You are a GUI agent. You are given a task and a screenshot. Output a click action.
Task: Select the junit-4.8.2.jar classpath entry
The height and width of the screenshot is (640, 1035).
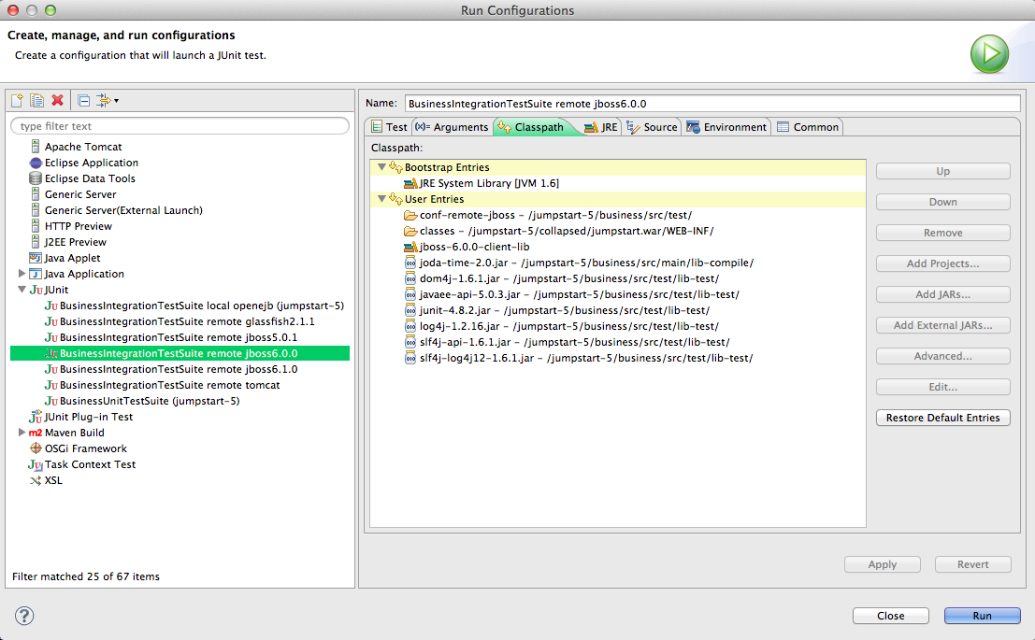tap(557, 310)
